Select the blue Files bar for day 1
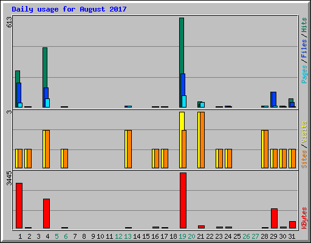 click(19, 93)
